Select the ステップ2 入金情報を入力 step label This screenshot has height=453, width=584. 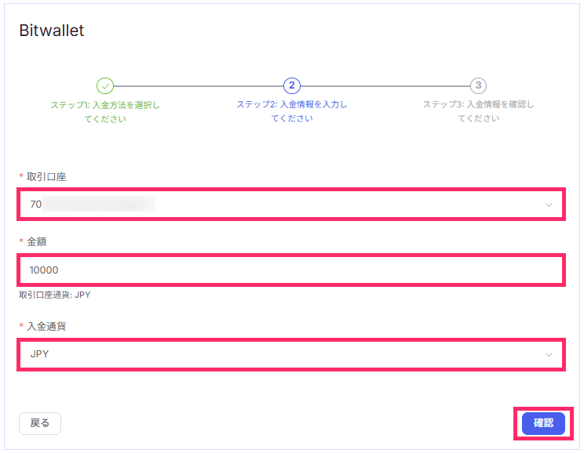(x=292, y=111)
